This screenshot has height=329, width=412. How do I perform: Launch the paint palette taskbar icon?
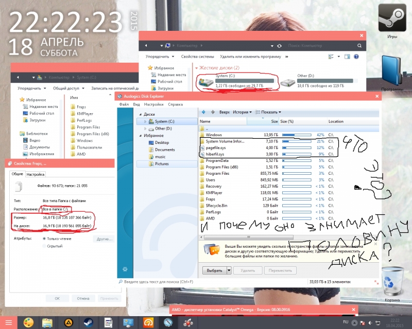tap(29, 322)
